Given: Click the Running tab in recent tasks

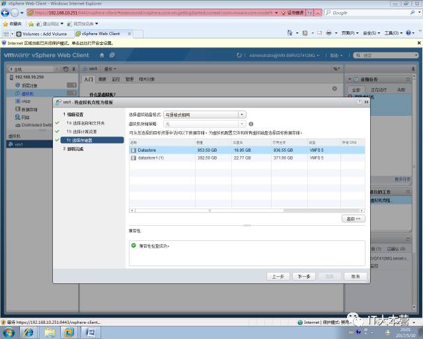Looking at the screenshot, I should [379, 90].
